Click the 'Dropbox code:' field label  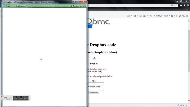[x=94, y=86]
